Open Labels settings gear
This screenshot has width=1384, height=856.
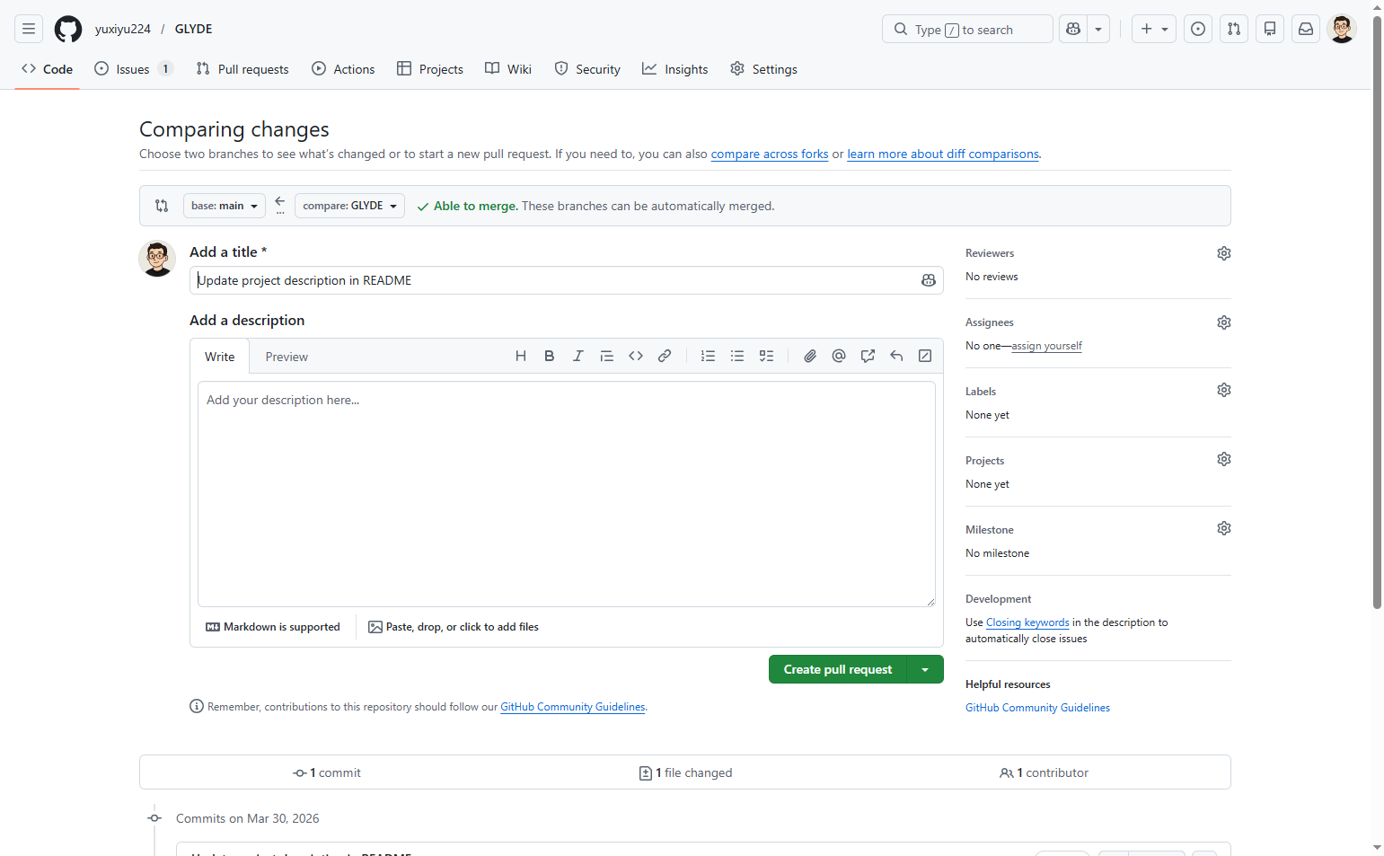1224,390
